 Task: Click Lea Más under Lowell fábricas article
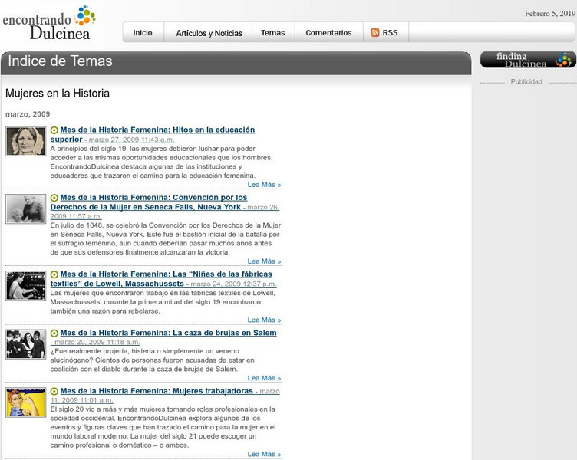click(264, 320)
